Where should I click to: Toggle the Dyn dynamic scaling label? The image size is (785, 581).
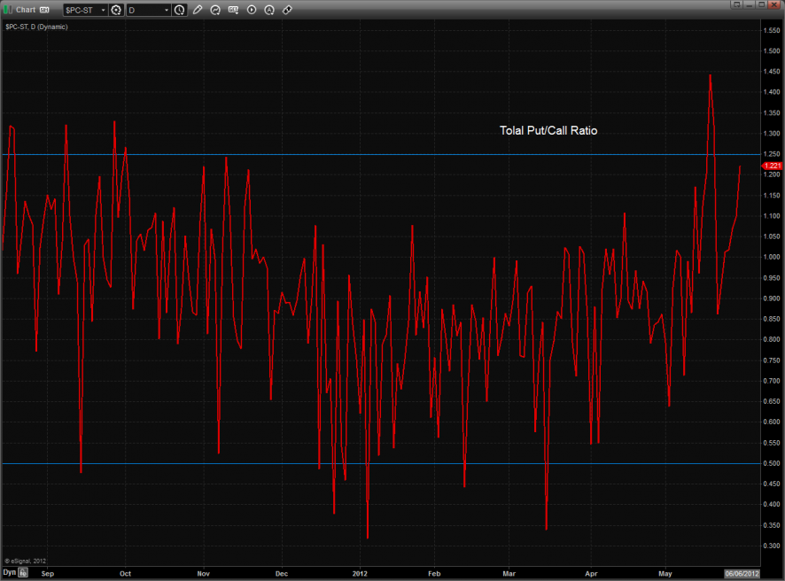click(9, 573)
